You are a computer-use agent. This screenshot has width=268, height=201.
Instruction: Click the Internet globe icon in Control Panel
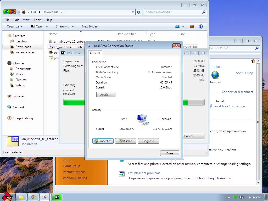pos(215,75)
